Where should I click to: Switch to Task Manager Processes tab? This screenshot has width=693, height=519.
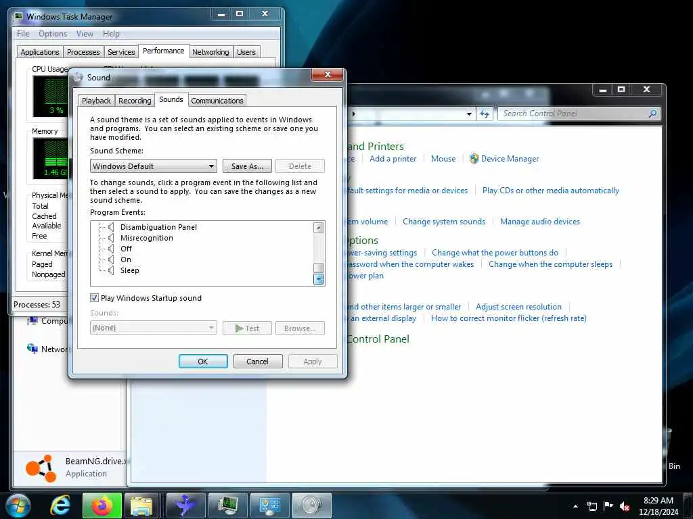[x=83, y=52]
